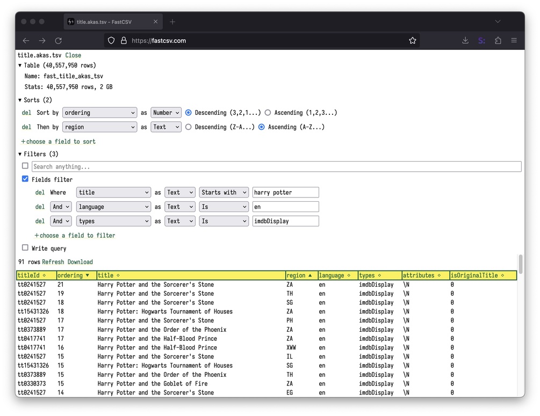Click the tt15431326 cell in the ZA row
Screen dimensions: 540x416
tap(33, 311)
